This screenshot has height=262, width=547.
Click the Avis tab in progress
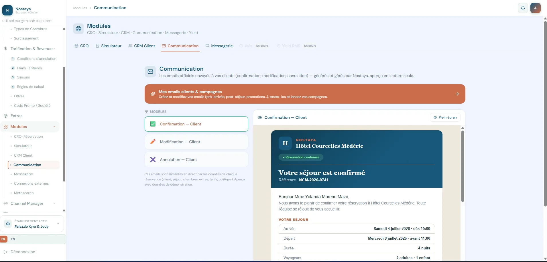pos(254,46)
